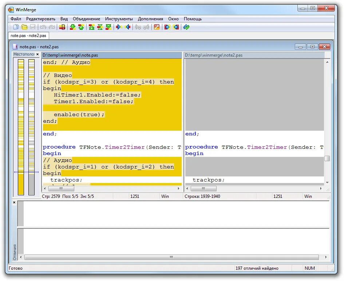Click the Save diskette toolbar icon
344x281 pixels.
click(33, 27)
